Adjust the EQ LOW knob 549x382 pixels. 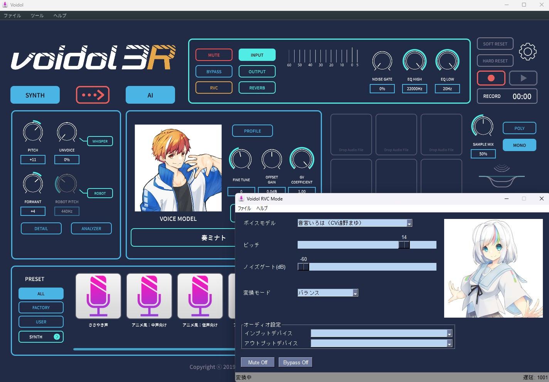(x=447, y=61)
